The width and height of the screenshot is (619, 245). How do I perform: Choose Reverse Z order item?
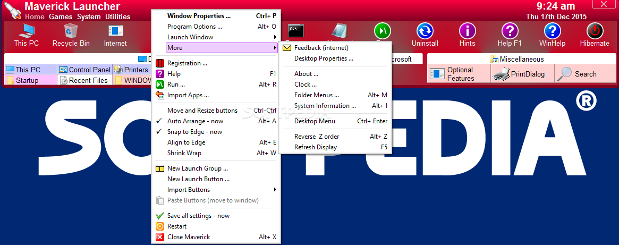(x=335, y=137)
